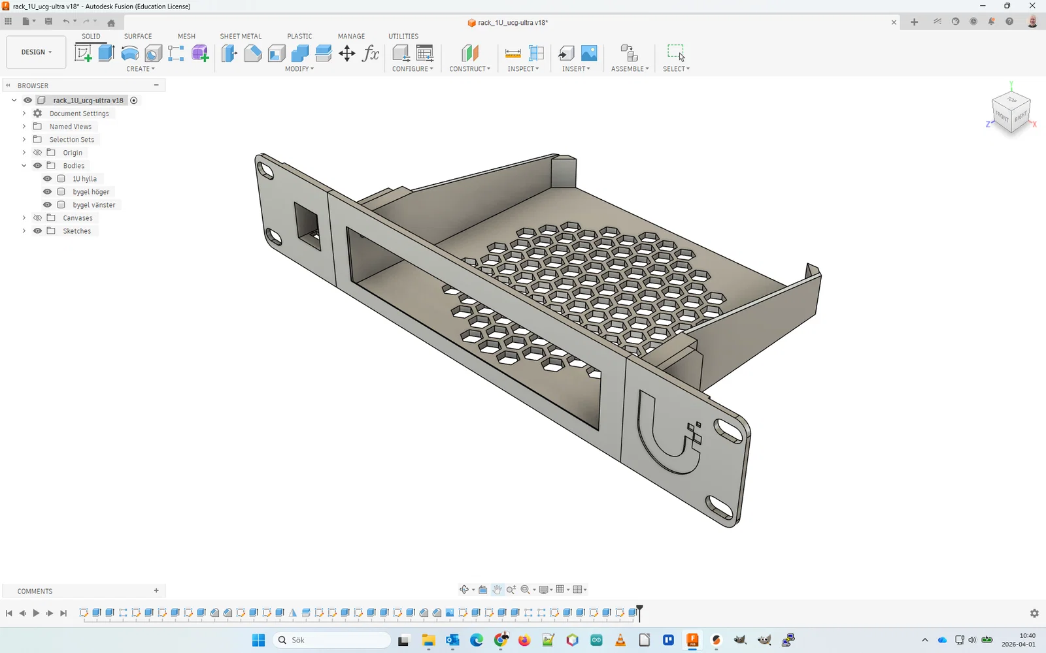Open Change Parameters (fx) icon
This screenshot has width=1046, height=653.
[371, 54]
